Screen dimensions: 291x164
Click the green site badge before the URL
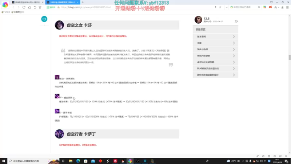(51, 7)
